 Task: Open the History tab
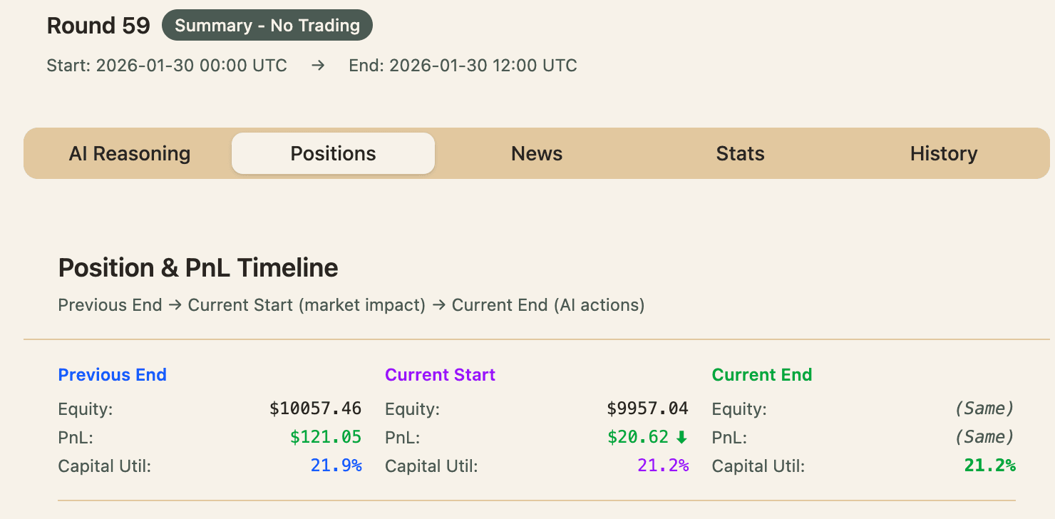(x=943, y=153)
